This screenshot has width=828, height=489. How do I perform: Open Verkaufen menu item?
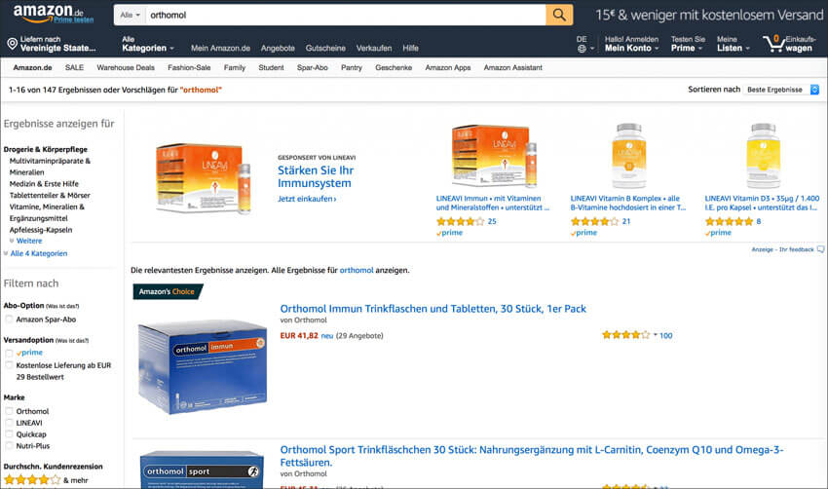[374, 48]
